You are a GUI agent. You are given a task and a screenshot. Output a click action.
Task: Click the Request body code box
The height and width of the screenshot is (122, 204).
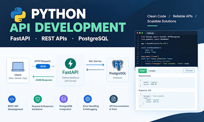(x=166, y=83)
